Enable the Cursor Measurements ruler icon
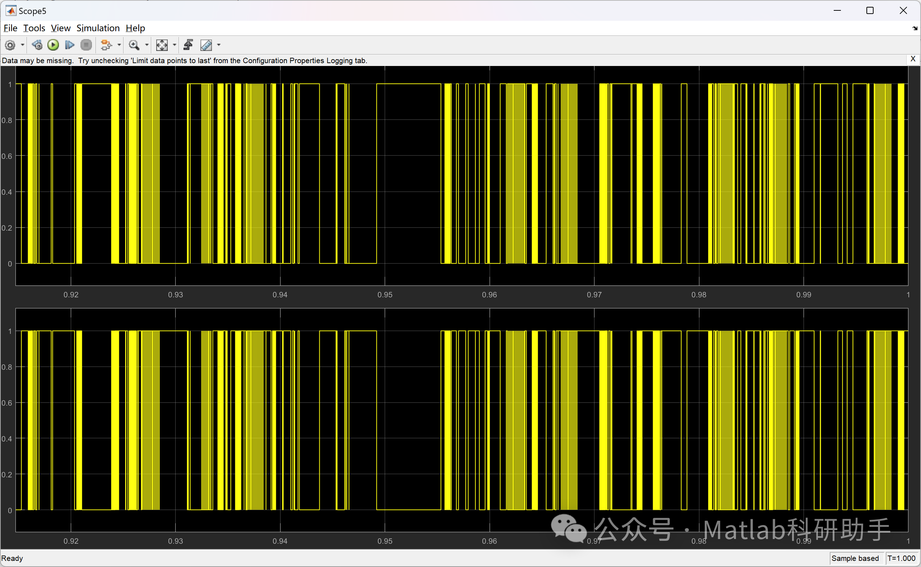The image size is (921, 567). point(206,45)
